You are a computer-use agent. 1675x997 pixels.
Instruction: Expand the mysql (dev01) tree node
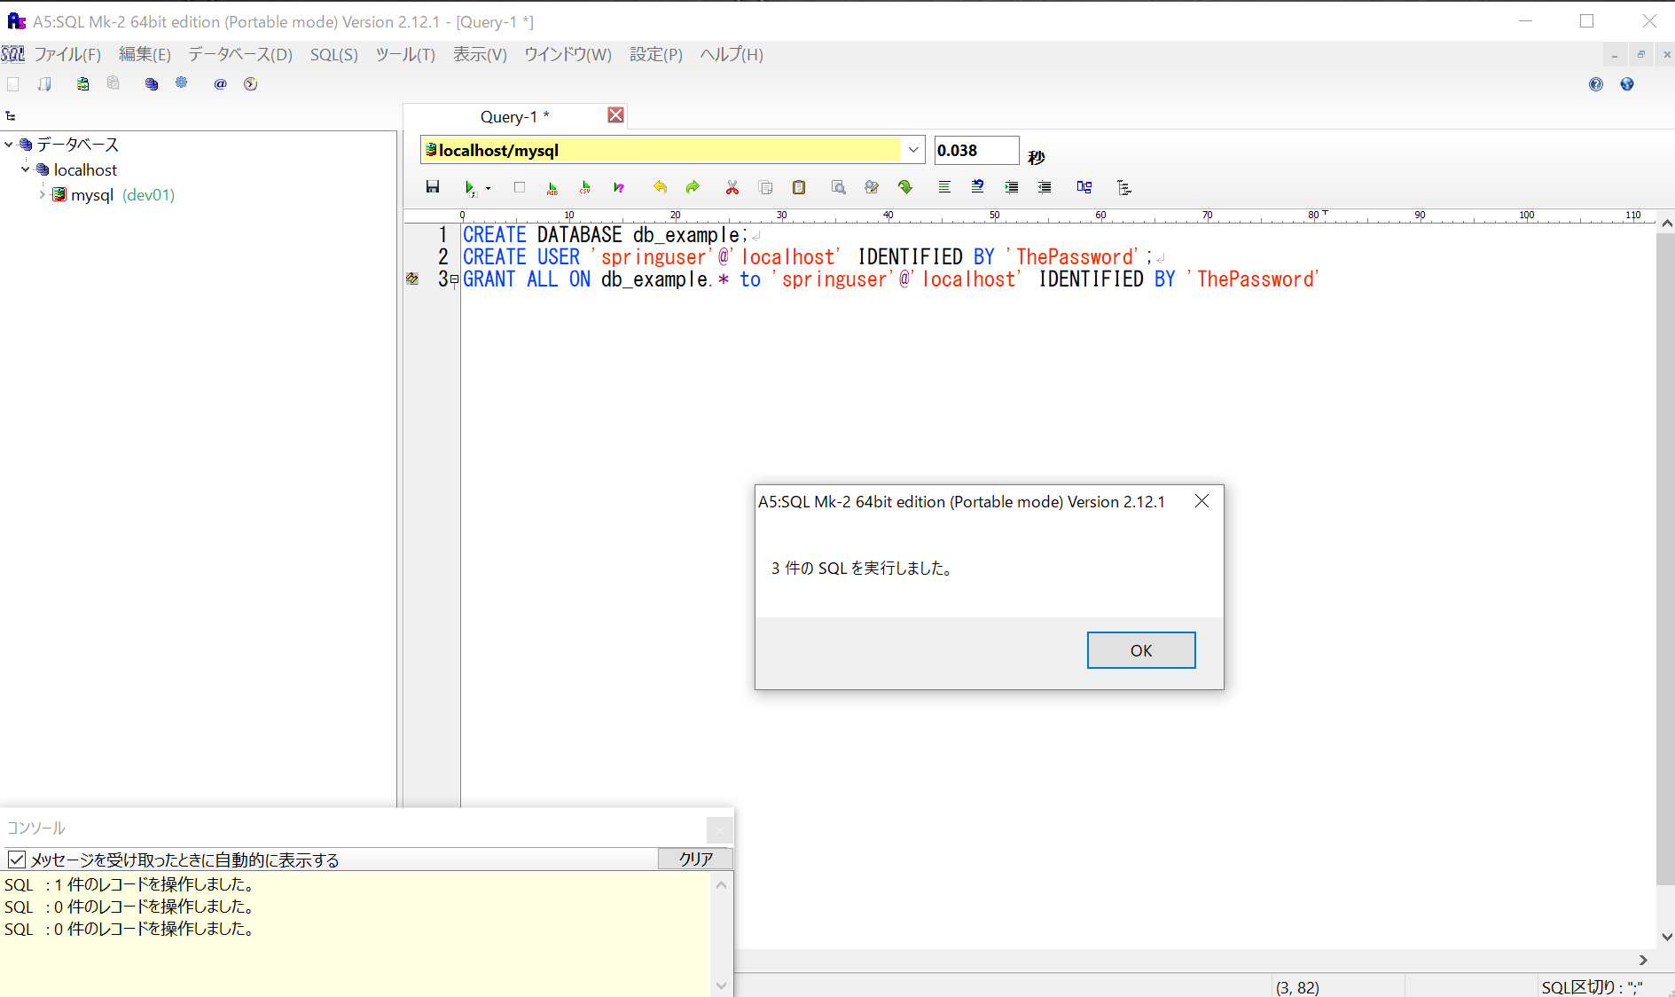pos(42,194)
